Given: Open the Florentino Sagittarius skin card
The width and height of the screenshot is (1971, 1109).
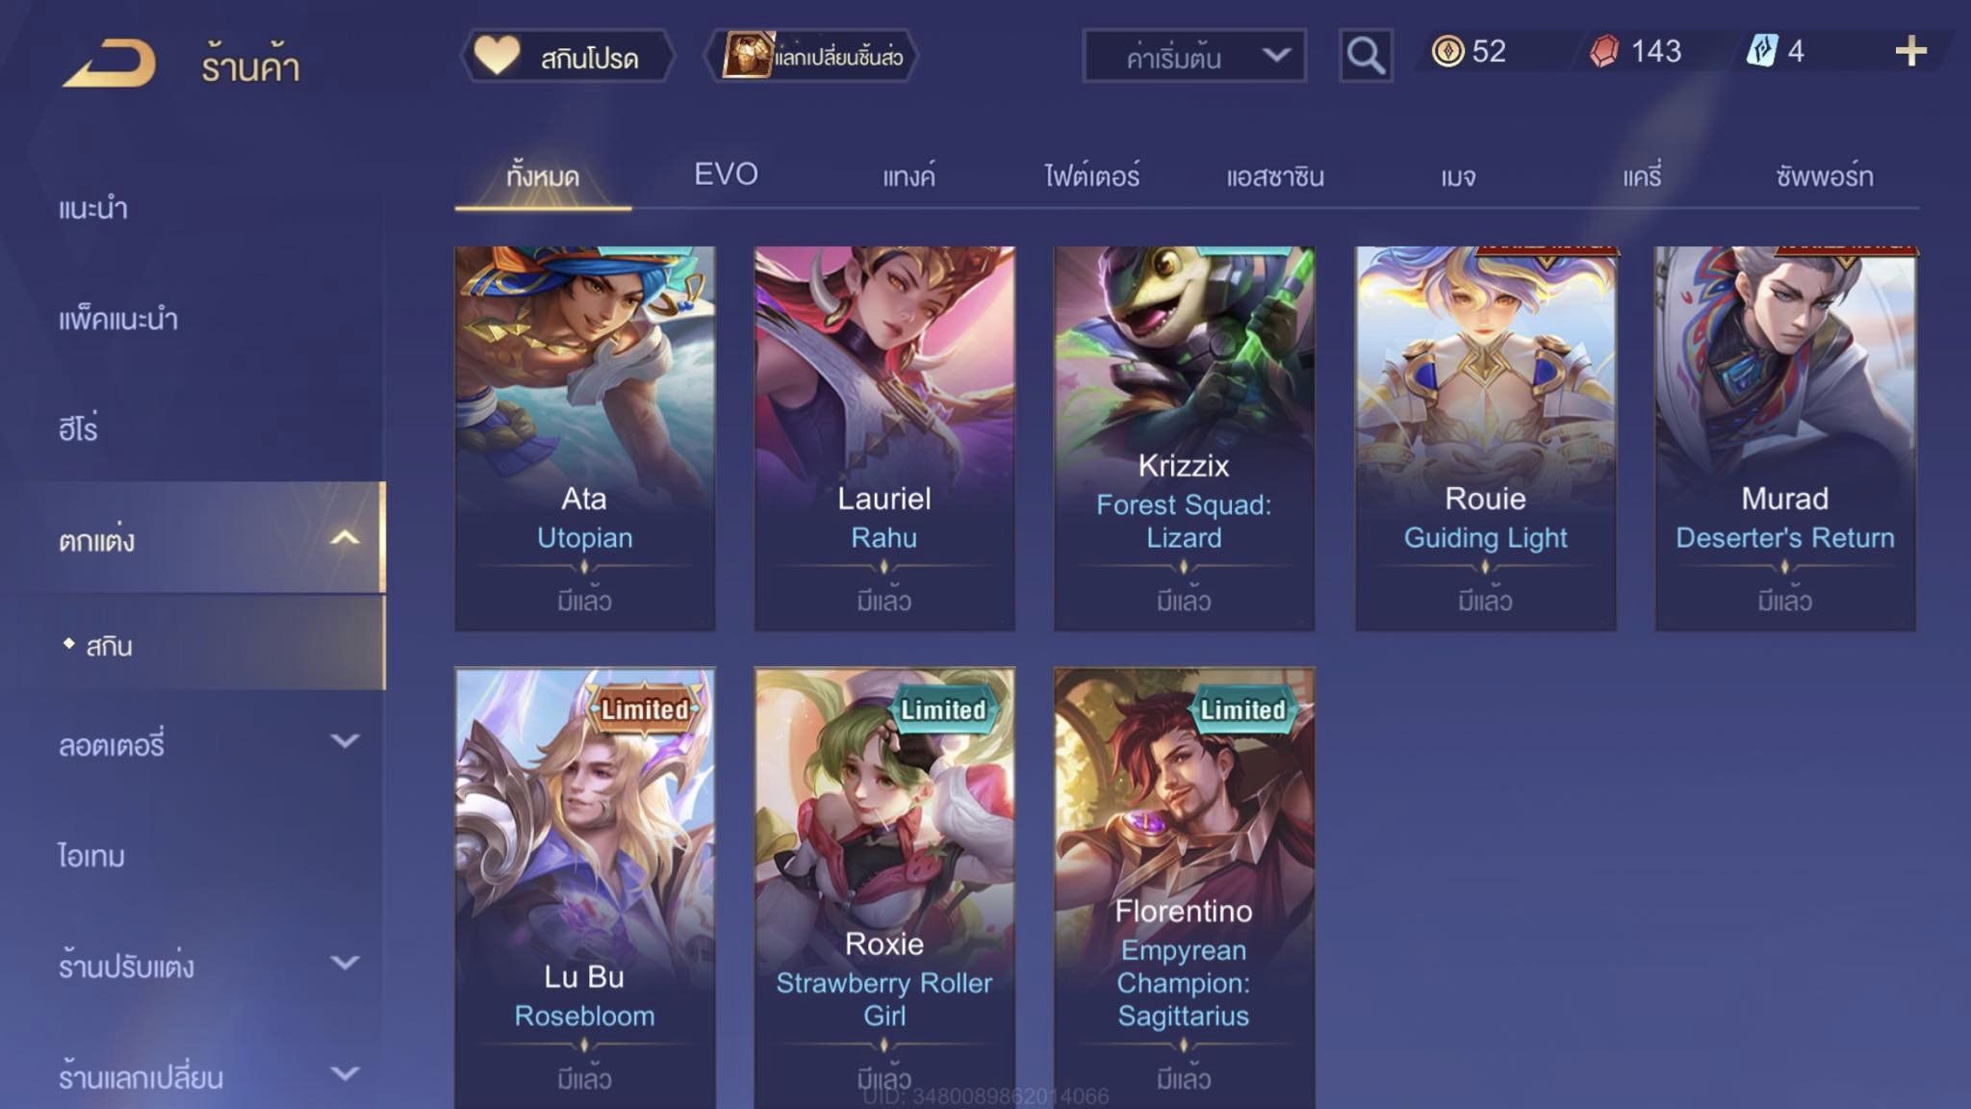Looking at the screenshot, I should (x=1184, y=888).
